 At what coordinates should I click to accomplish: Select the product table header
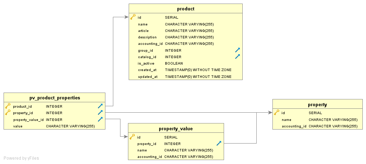186,9
